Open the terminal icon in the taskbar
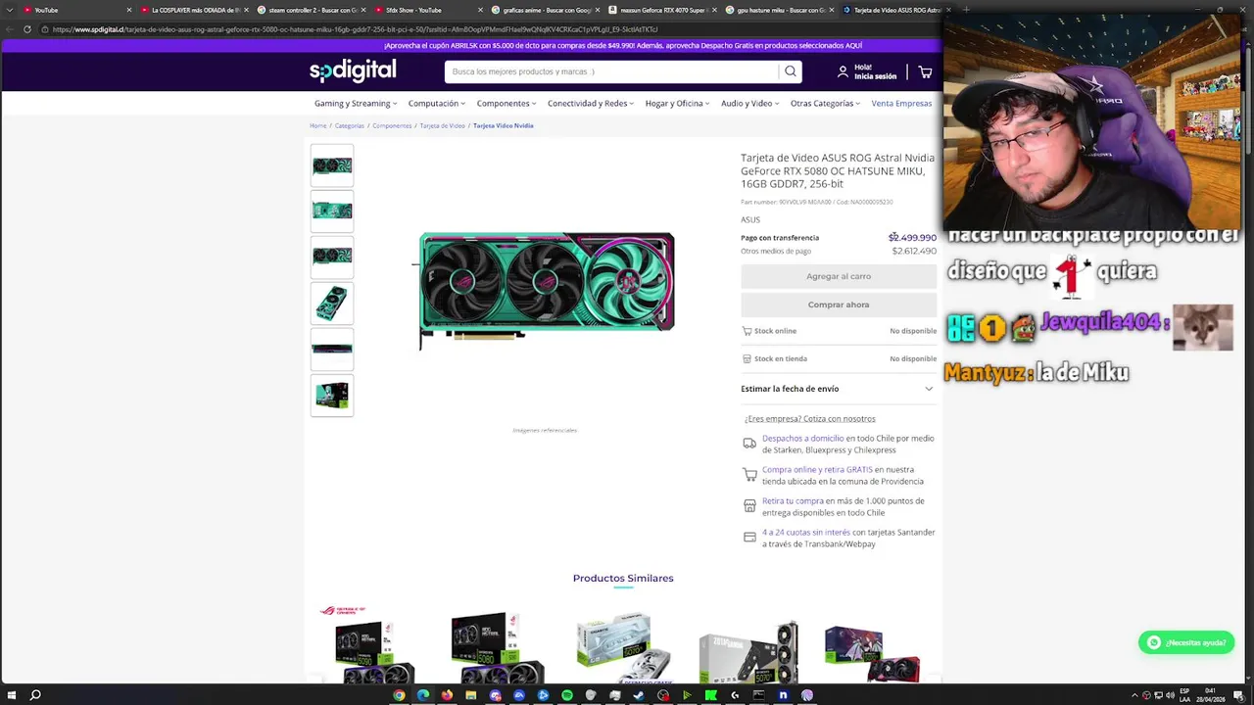Screen dimensions: 1254x705 (758, 695)
